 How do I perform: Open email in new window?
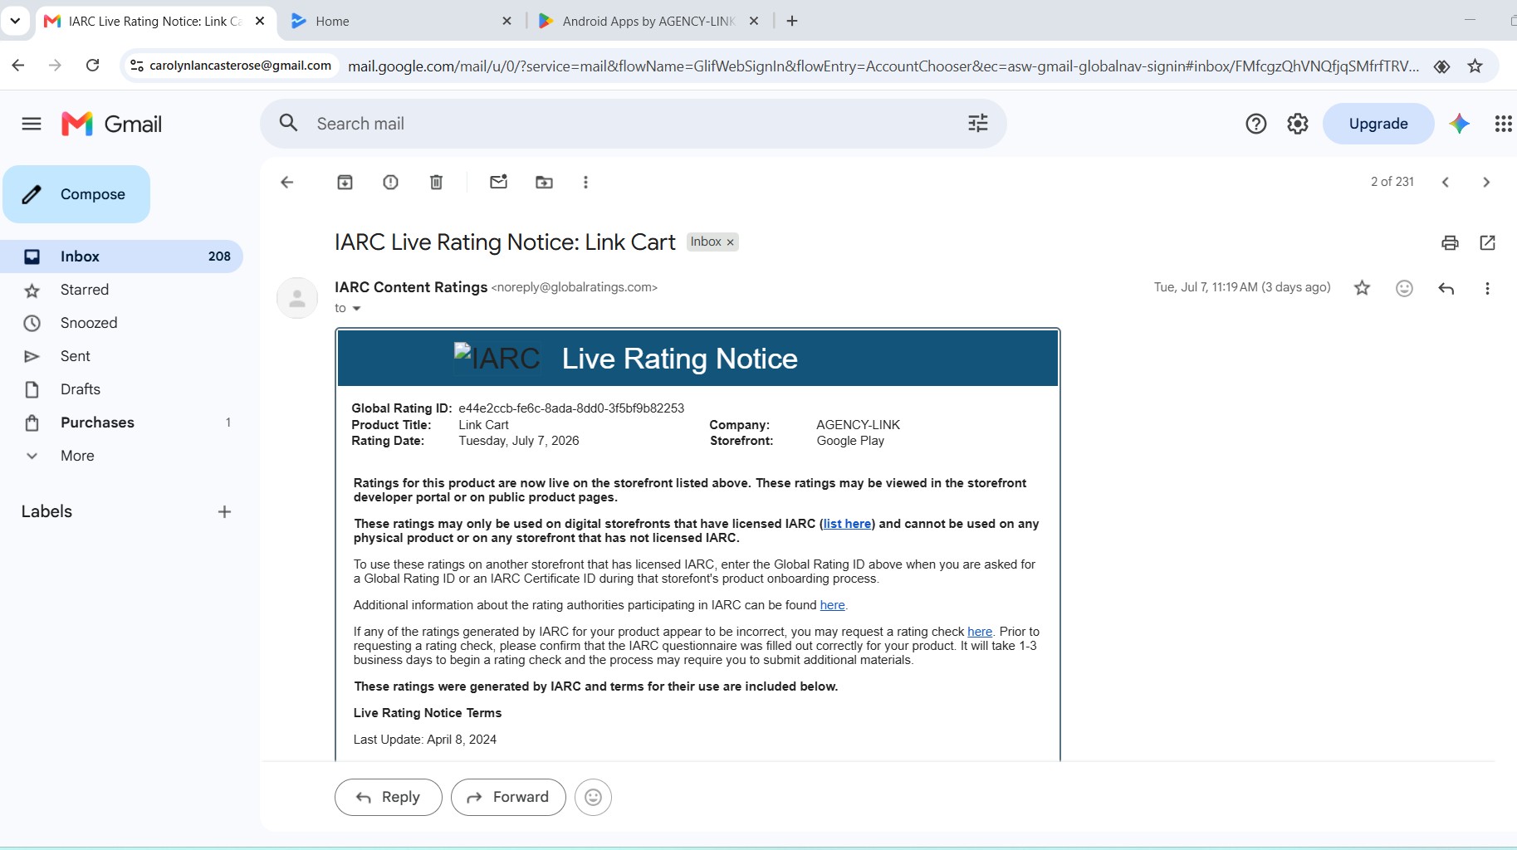(1487, 242)
